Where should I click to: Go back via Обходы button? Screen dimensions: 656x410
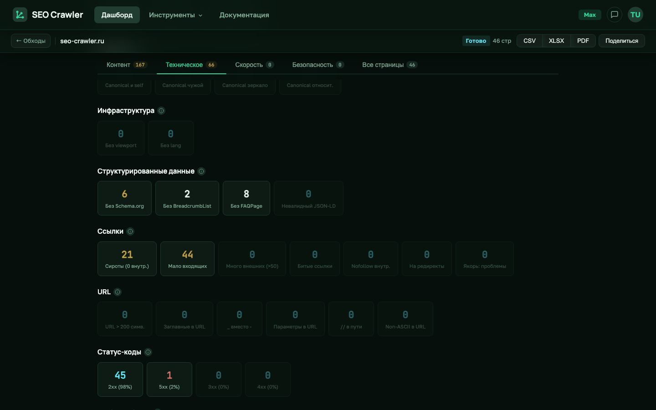pos(31,41)
